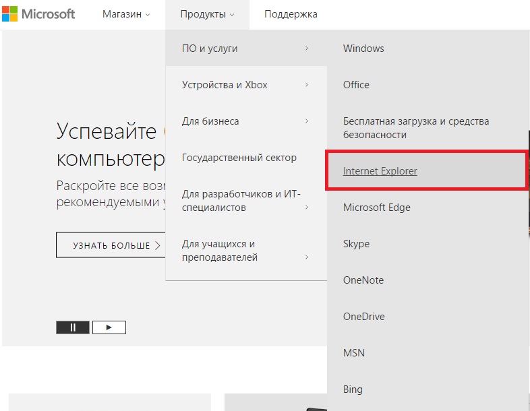This screenshot has width=530, height=411.
Task: Open the Поддержка page
Action: tap(291, 14)
